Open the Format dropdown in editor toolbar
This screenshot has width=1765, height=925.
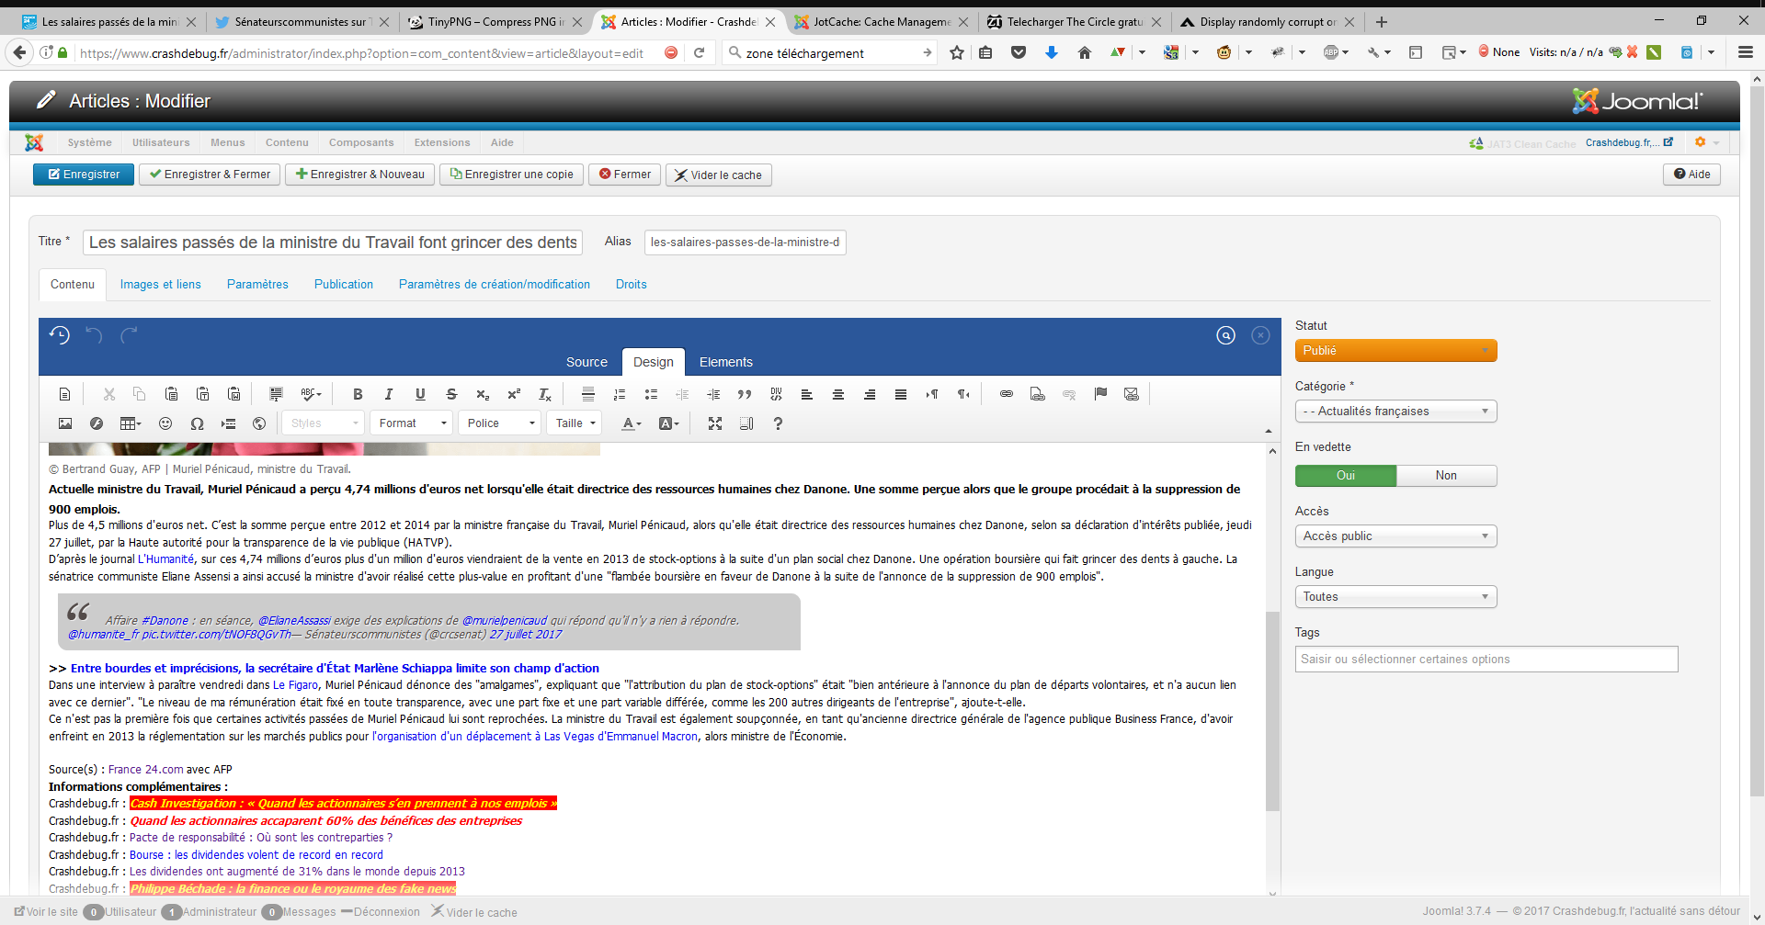412,423
